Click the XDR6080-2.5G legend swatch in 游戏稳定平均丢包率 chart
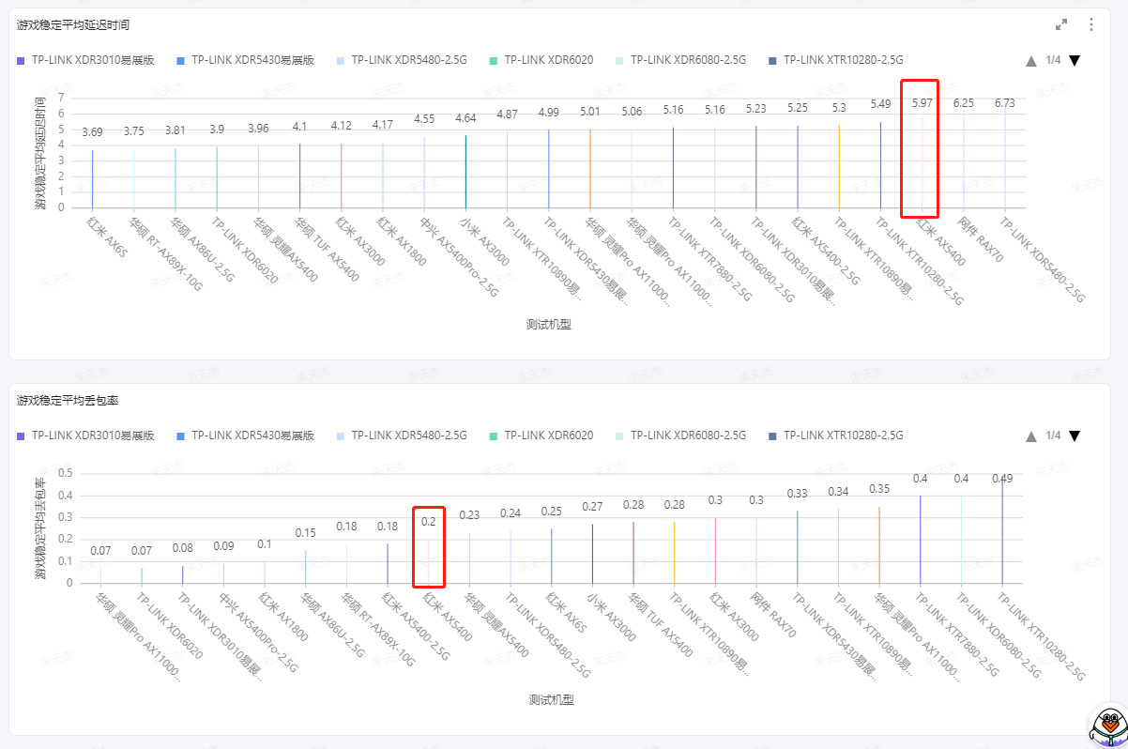 [x=618, y=436]
